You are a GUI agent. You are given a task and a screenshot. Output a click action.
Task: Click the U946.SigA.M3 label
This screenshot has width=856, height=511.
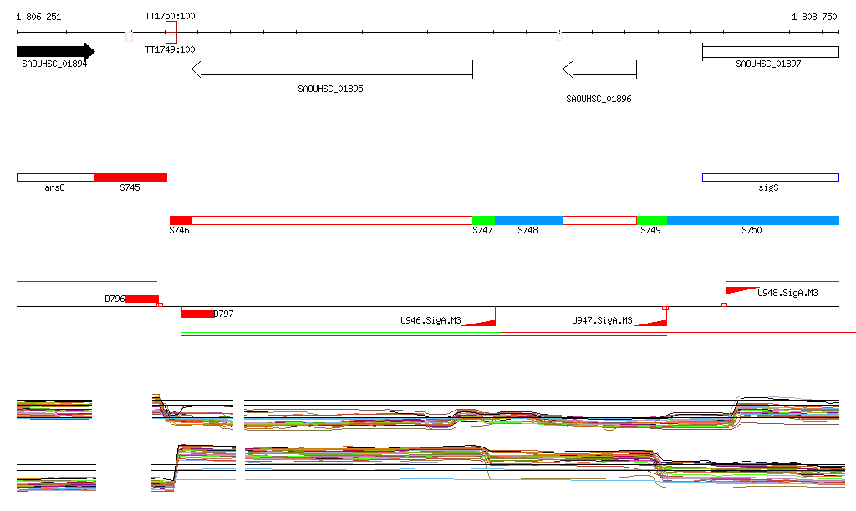431,320
